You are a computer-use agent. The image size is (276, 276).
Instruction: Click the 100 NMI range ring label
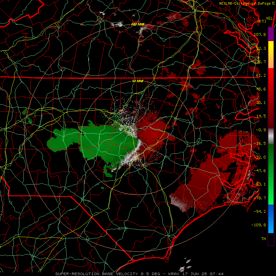point(138,24)
